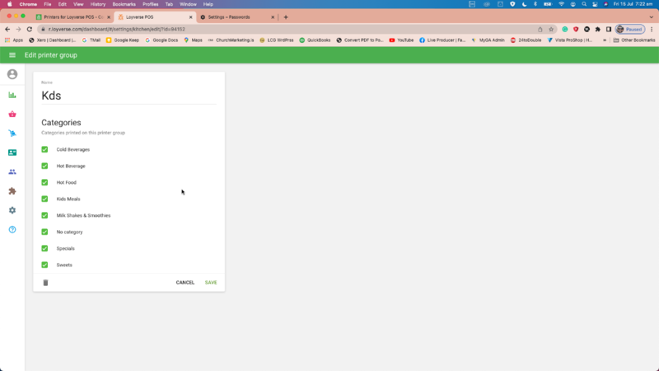
Task: Open the Bookmarks menu
Action: click(124, 4)
